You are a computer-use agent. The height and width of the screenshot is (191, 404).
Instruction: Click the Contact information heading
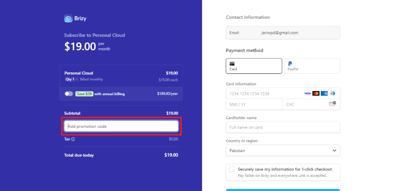[x=248, y=17]
